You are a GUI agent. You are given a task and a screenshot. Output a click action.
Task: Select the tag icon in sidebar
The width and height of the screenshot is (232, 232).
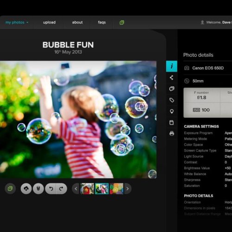(x=172, y=100)
